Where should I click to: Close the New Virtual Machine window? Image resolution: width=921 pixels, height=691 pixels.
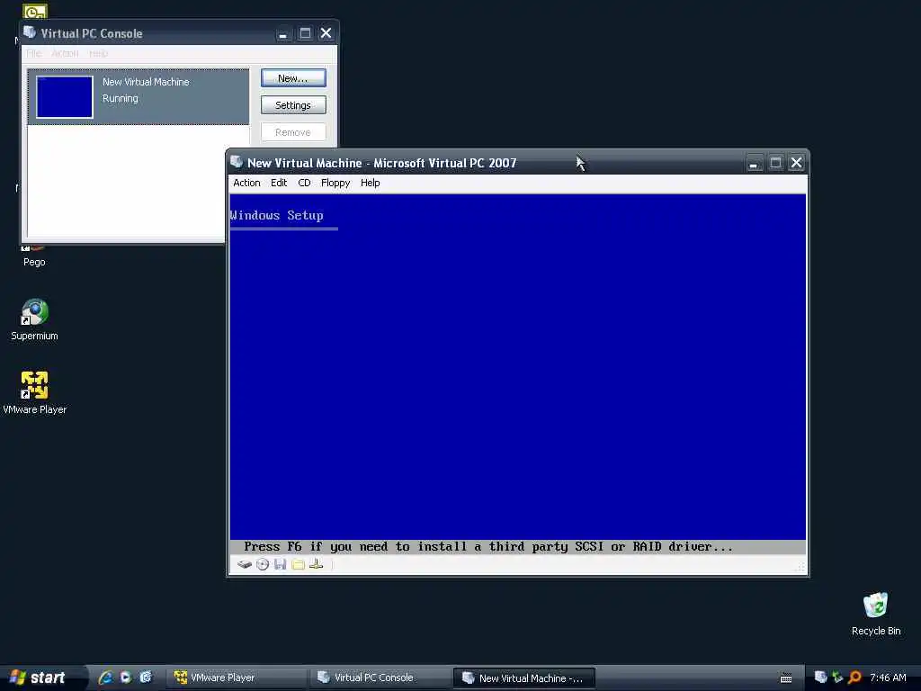click(x=796, y=163)
